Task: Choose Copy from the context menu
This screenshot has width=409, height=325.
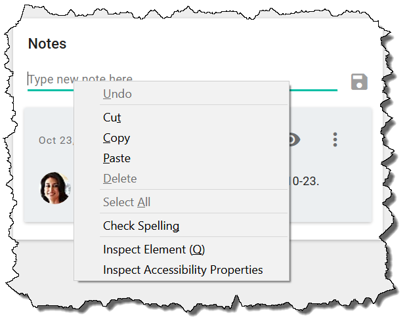Action: coord(117,138)
